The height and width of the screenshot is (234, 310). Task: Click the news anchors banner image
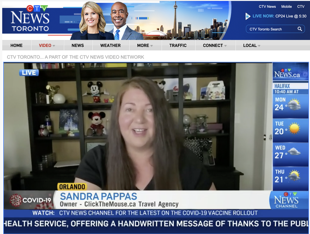tap(107, 21)
